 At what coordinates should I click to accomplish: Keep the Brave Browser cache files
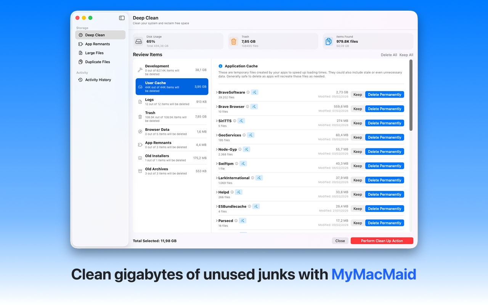(x=357, y=109)
